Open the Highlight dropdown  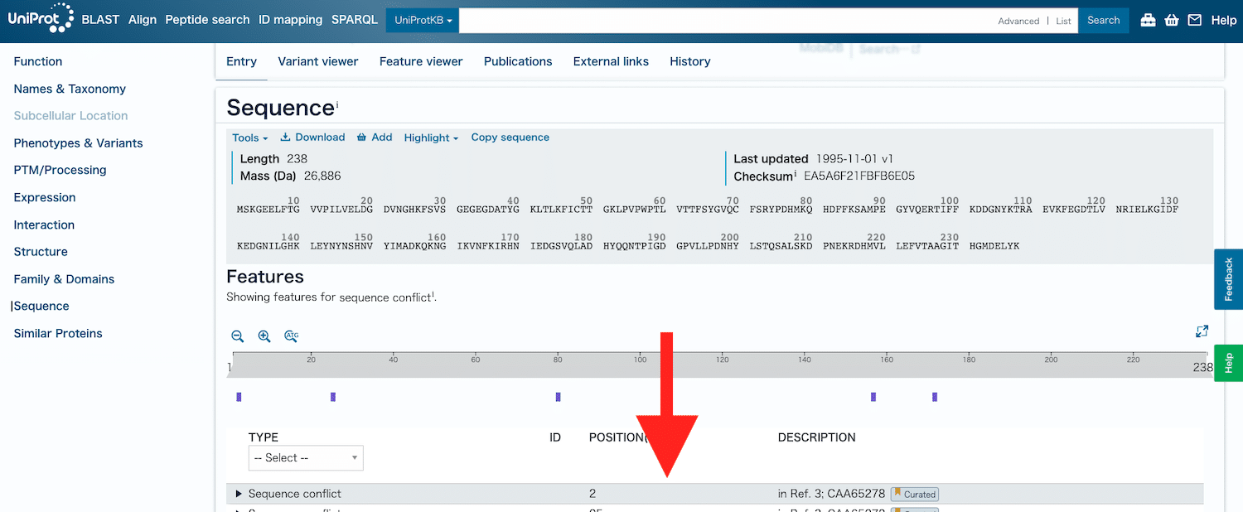coord(431,137)
